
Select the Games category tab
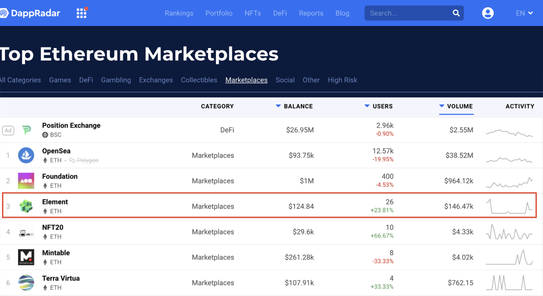[60, 80]
